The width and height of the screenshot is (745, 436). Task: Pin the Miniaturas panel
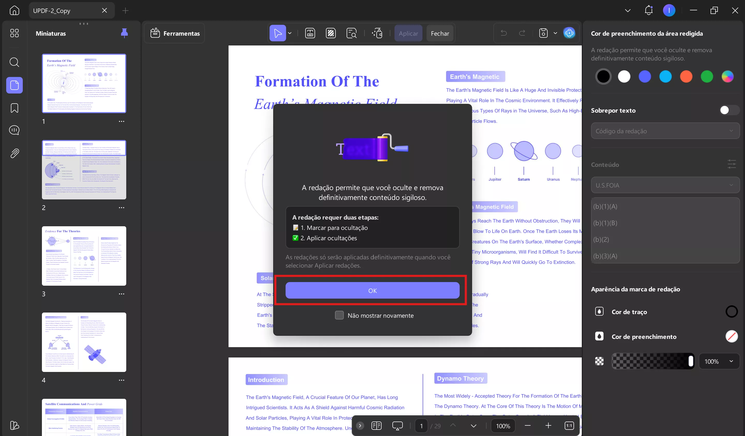(x=124, y=33)
